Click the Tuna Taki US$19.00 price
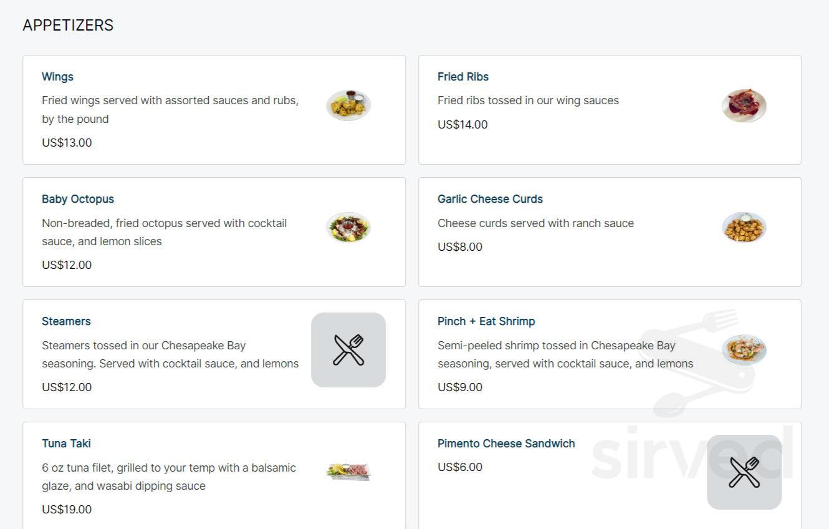This screenshot has width=829, height=529. pos(67,510)
